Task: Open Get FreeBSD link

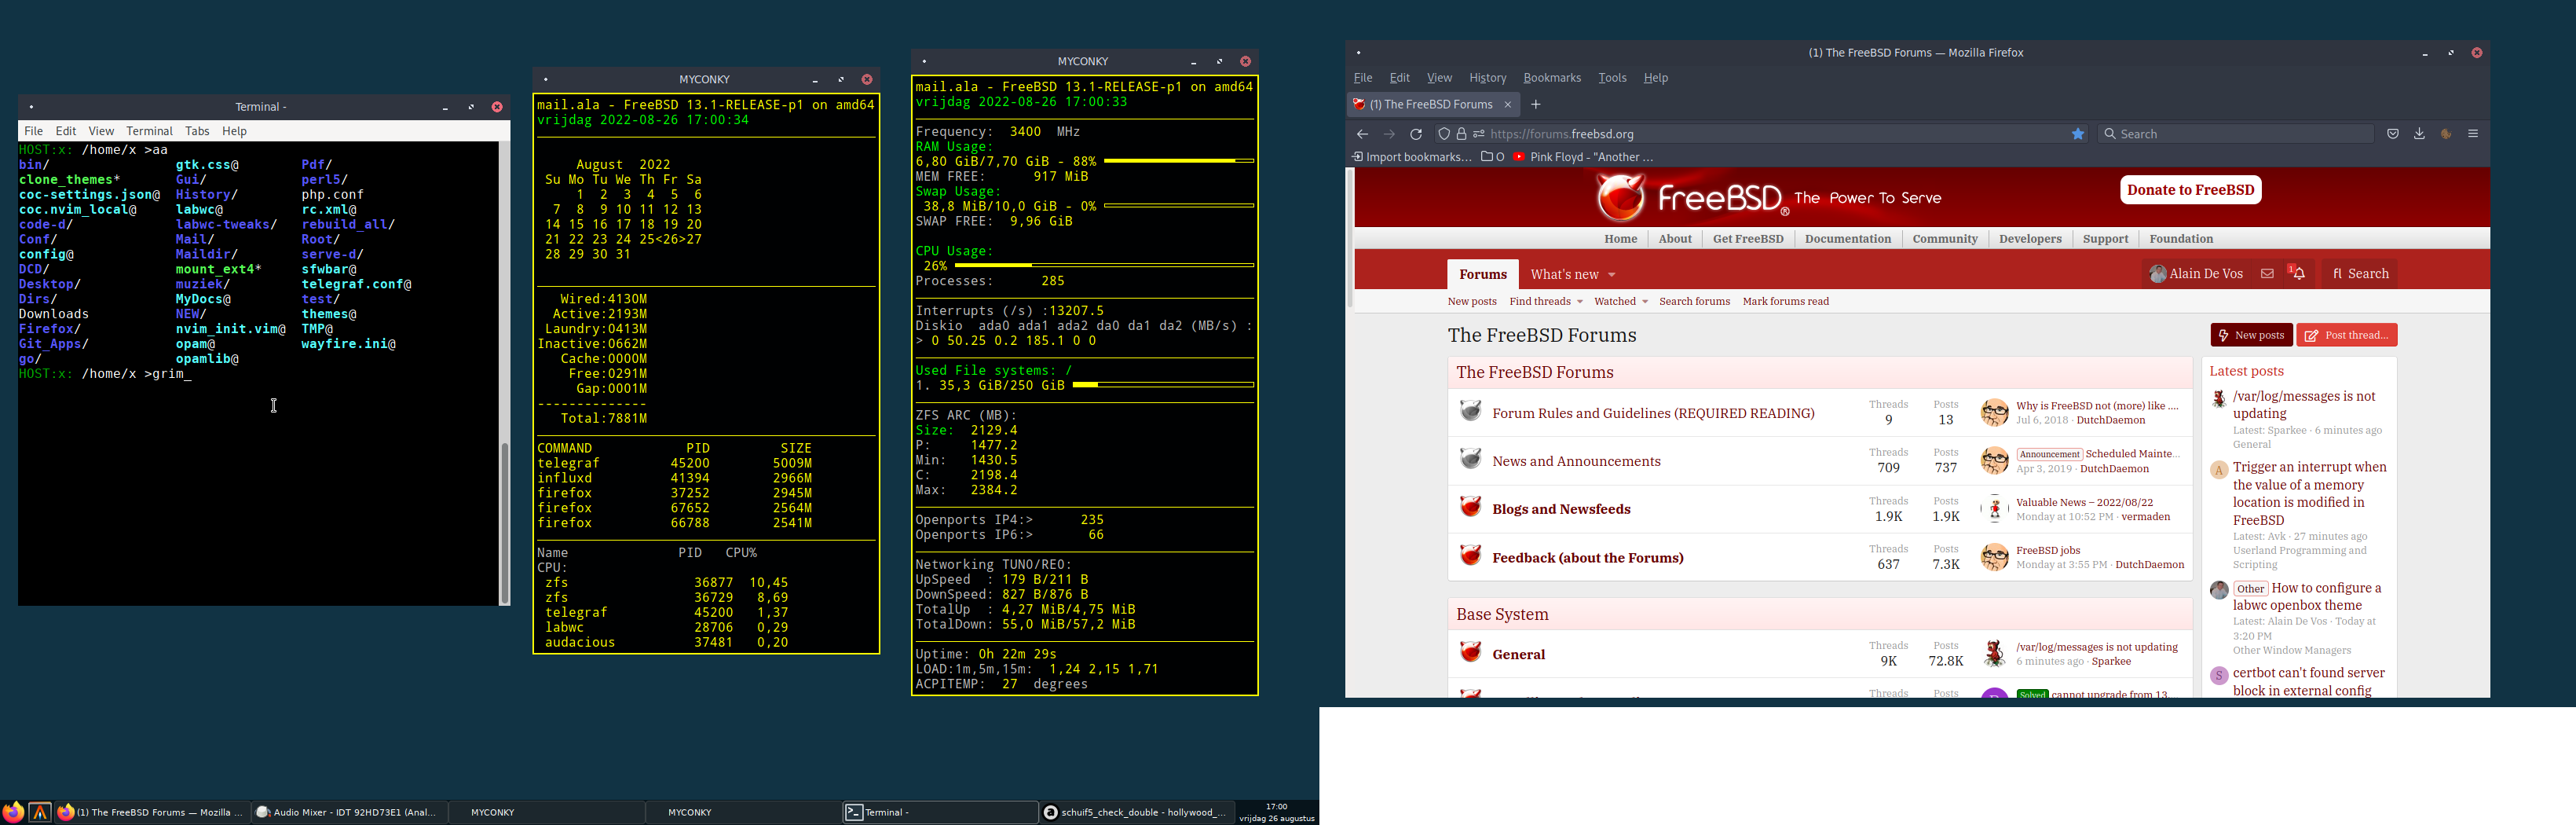Action: 1747,239
